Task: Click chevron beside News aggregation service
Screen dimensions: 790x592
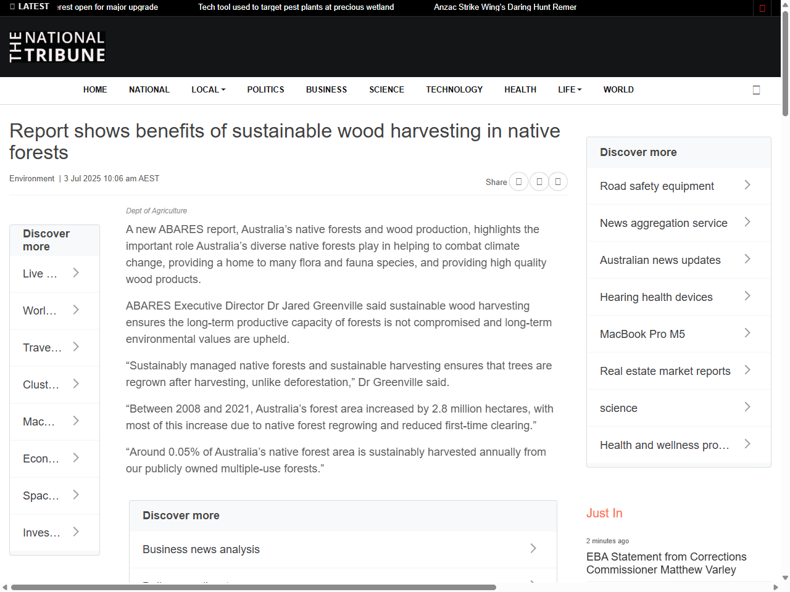Action: (x=747, y=222)
